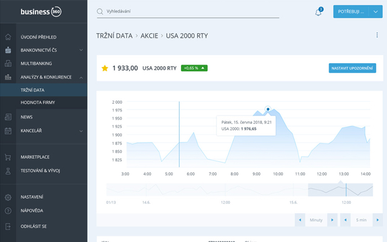This screenshot has width=387, height=242.
Task: Toggle the yellow favorite star
Action: coord(105,68)
